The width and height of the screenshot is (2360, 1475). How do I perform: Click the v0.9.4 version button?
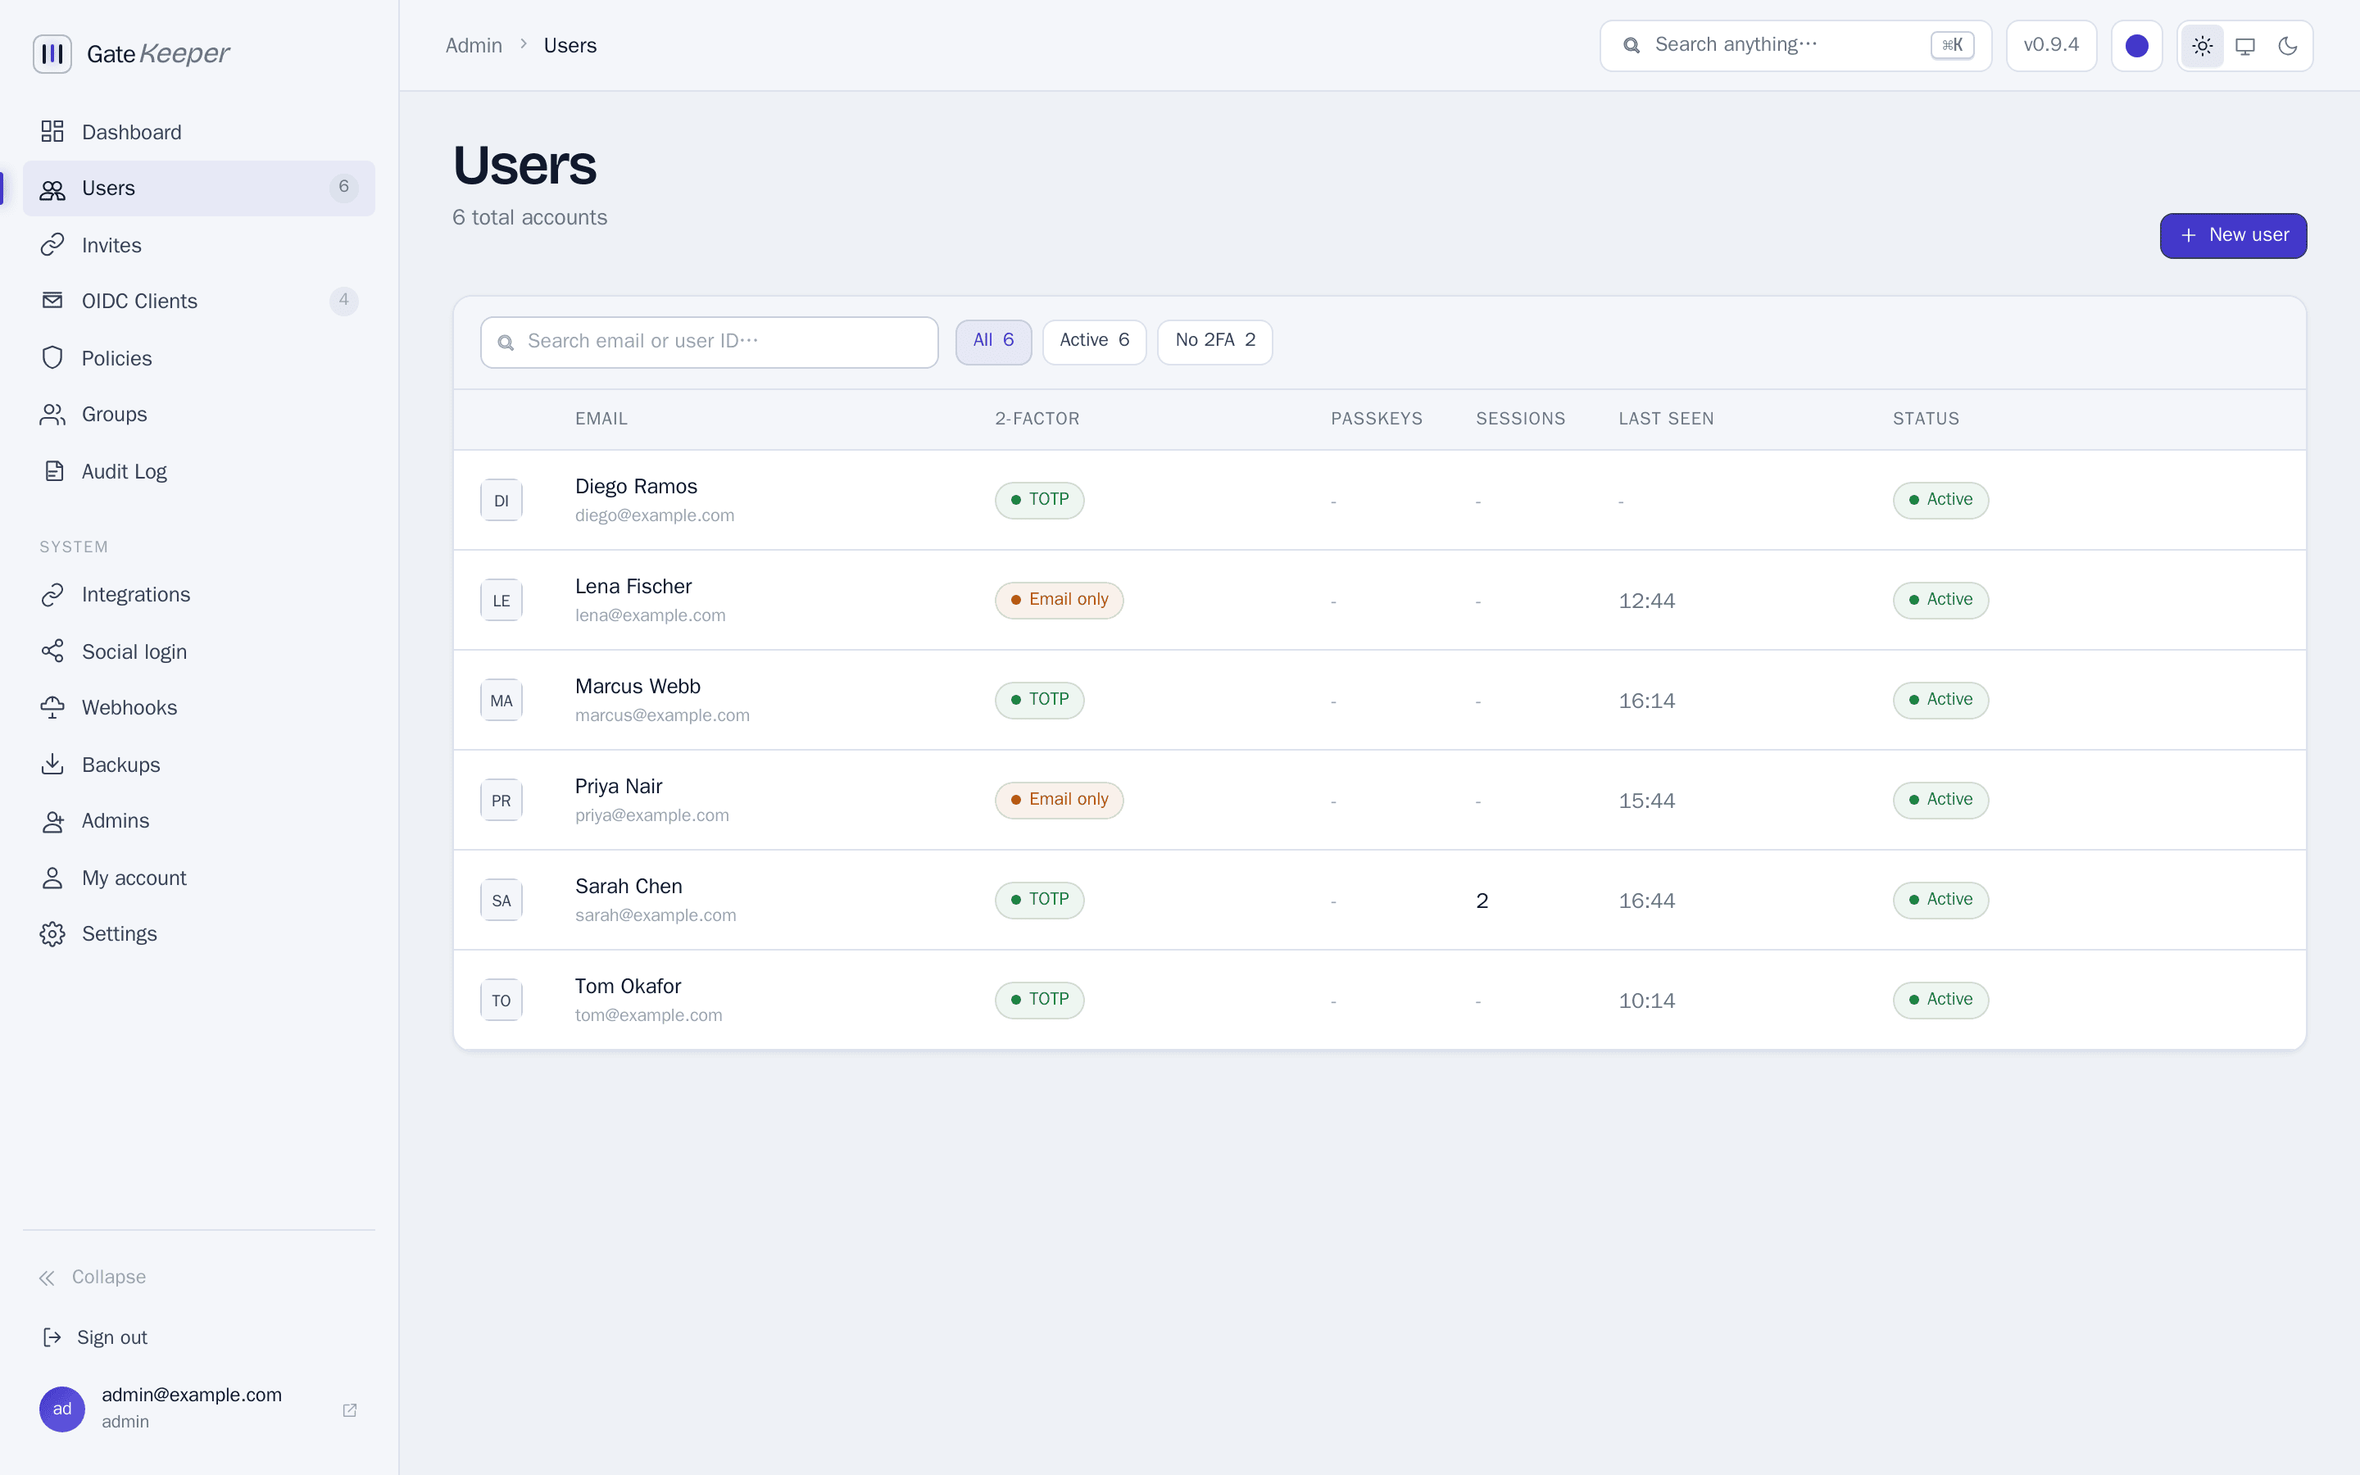[x=2051, y=46]
